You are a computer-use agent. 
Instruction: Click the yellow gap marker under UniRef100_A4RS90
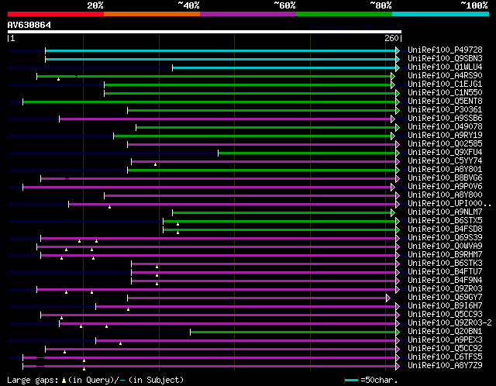click(x=59, y=79)
